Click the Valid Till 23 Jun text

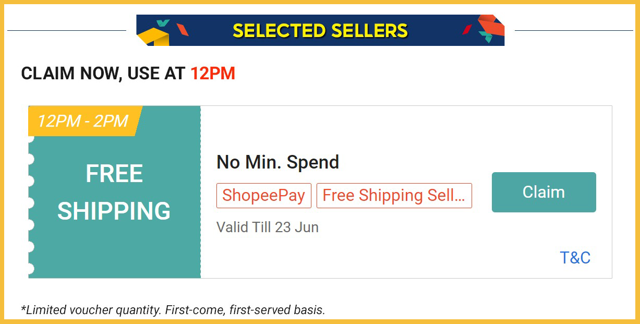pos(267,227)
